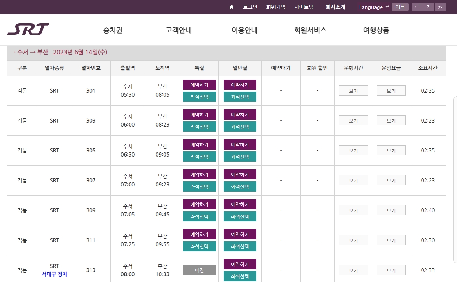Screen dimensions: 457x282
Task: Open the 사이트맵 link
Action: [304, 7]
